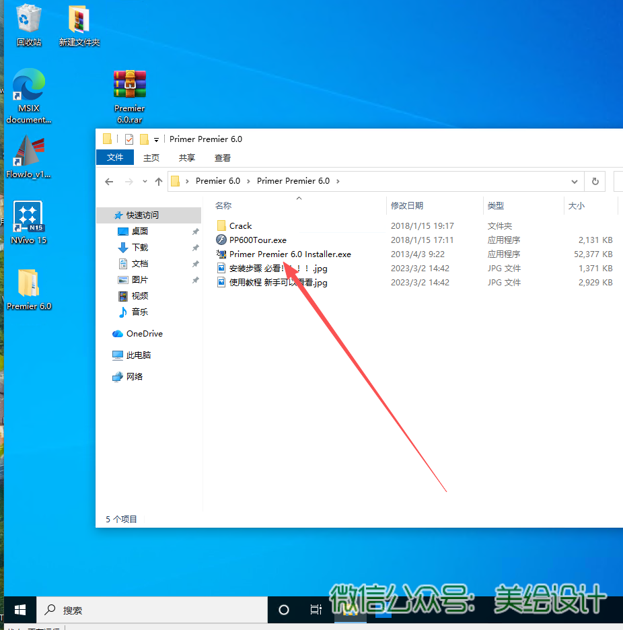Click the Windows taskbar search box
Screen dimensions: 623x630
pyautogui.click(x=151, y=610)
